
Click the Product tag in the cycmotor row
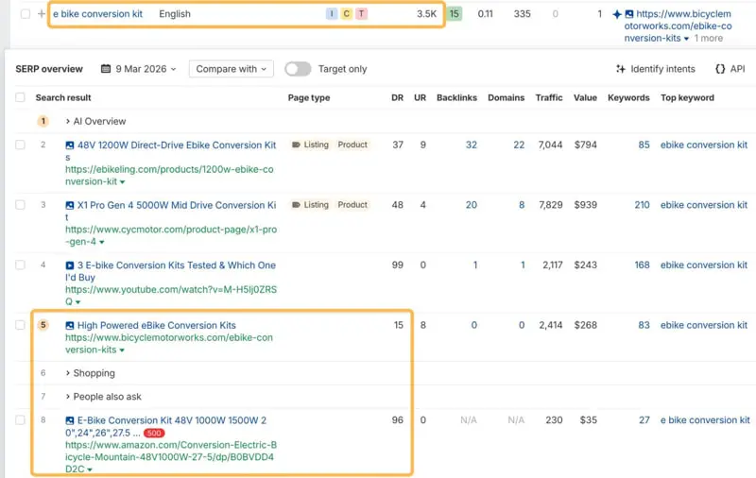[352, 205]
